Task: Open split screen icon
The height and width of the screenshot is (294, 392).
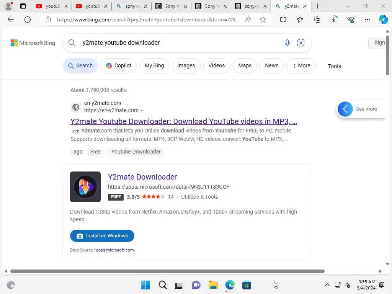Action: click(x=283, y=20)
